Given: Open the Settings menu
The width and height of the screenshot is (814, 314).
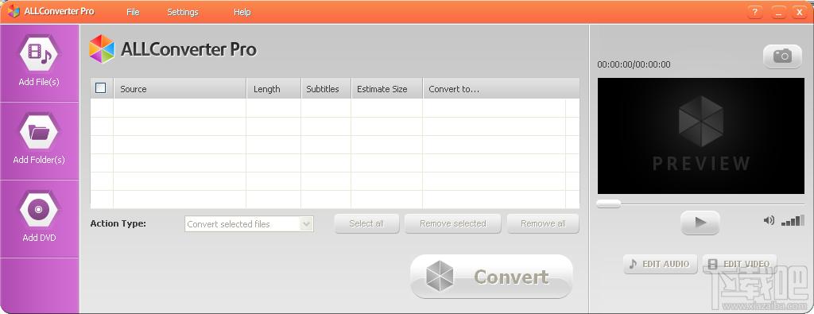Looking at the screenshot, I should (x=183, y=12).
